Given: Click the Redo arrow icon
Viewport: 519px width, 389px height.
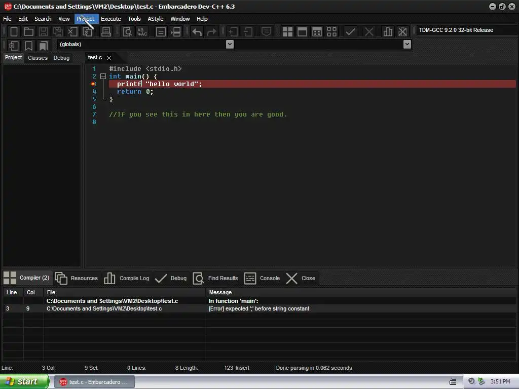Looking at the screenshot, I should tap(211, 32).
